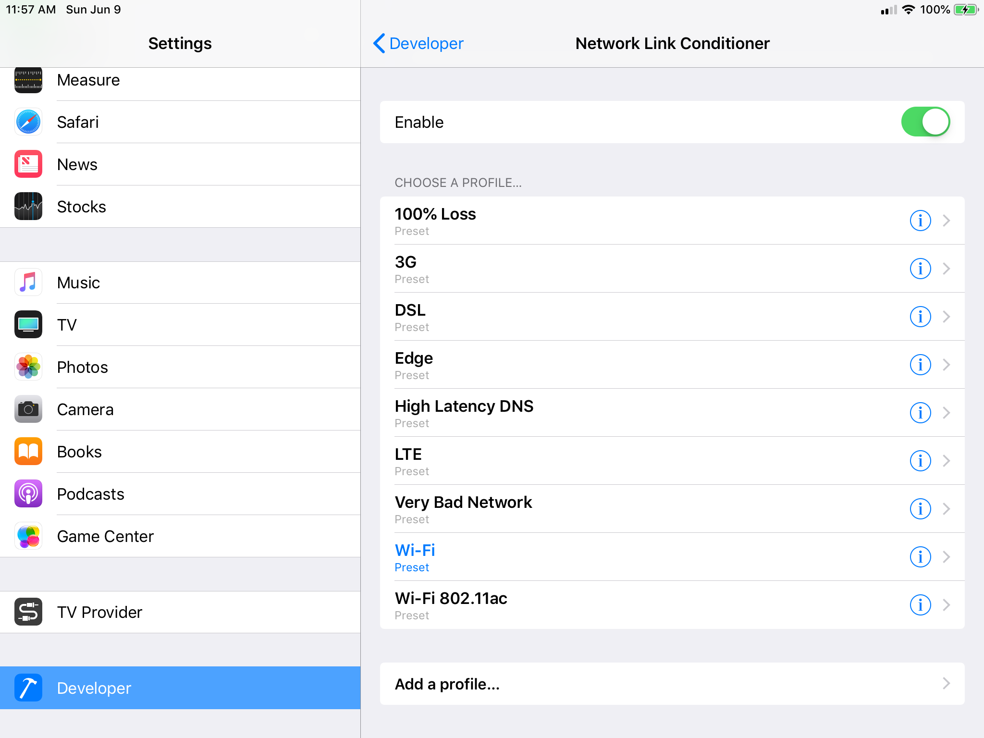Viewport: 984px width, 738px height.
Task: Select the 3G preset profile
Action: (672, 269)
